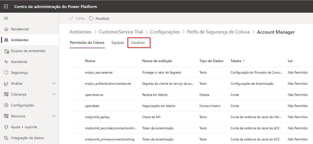Image resolution: width=313 pixels, height=144 pixels.
Task: Click 'Conta' in the opendeals row
Action: coord(235,106)
